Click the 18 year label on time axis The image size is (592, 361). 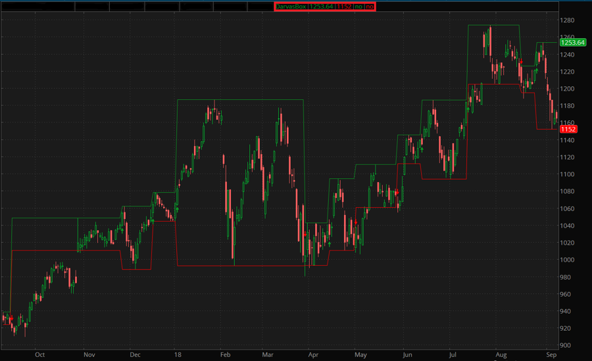178,354
